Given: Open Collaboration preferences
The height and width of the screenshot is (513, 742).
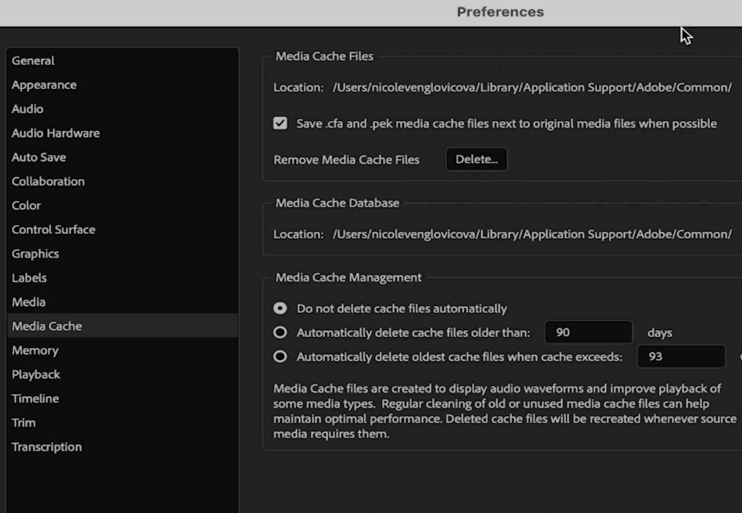Looking at the screenshot, I should 48,181.
